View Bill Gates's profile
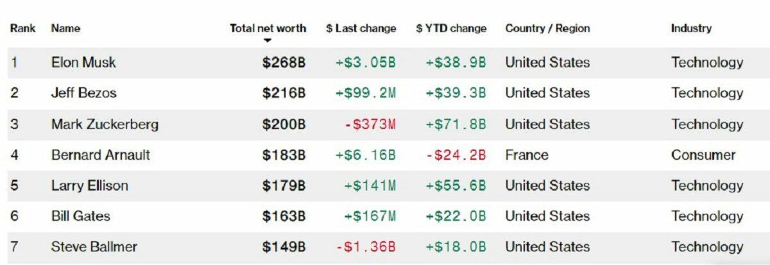The width and height of the screenshot is (770, 265). click(80, 216)
